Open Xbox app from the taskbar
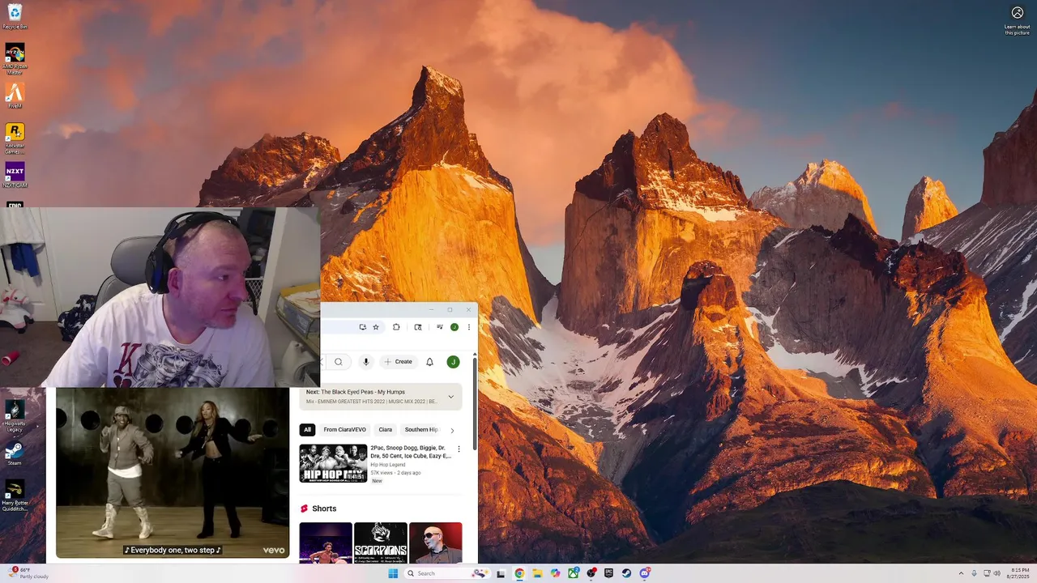 (573, 573)
